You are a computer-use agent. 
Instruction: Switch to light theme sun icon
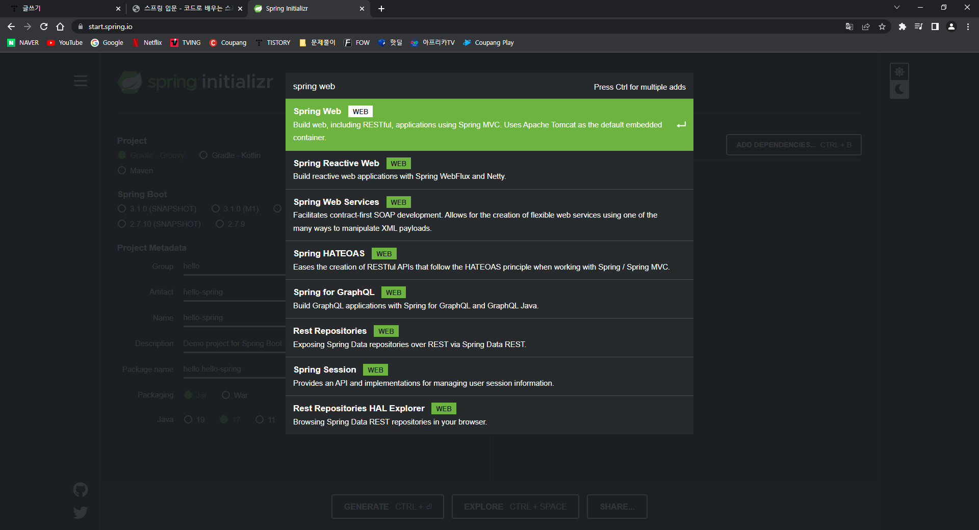(x=899, y=72)
